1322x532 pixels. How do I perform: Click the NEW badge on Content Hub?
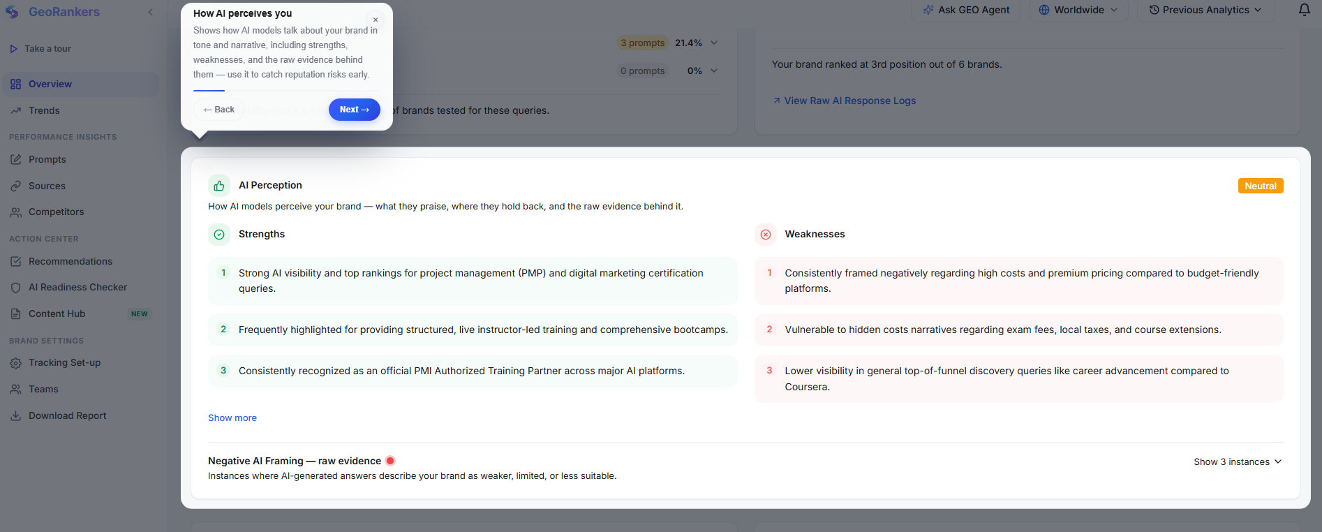[x=140, y=314]
